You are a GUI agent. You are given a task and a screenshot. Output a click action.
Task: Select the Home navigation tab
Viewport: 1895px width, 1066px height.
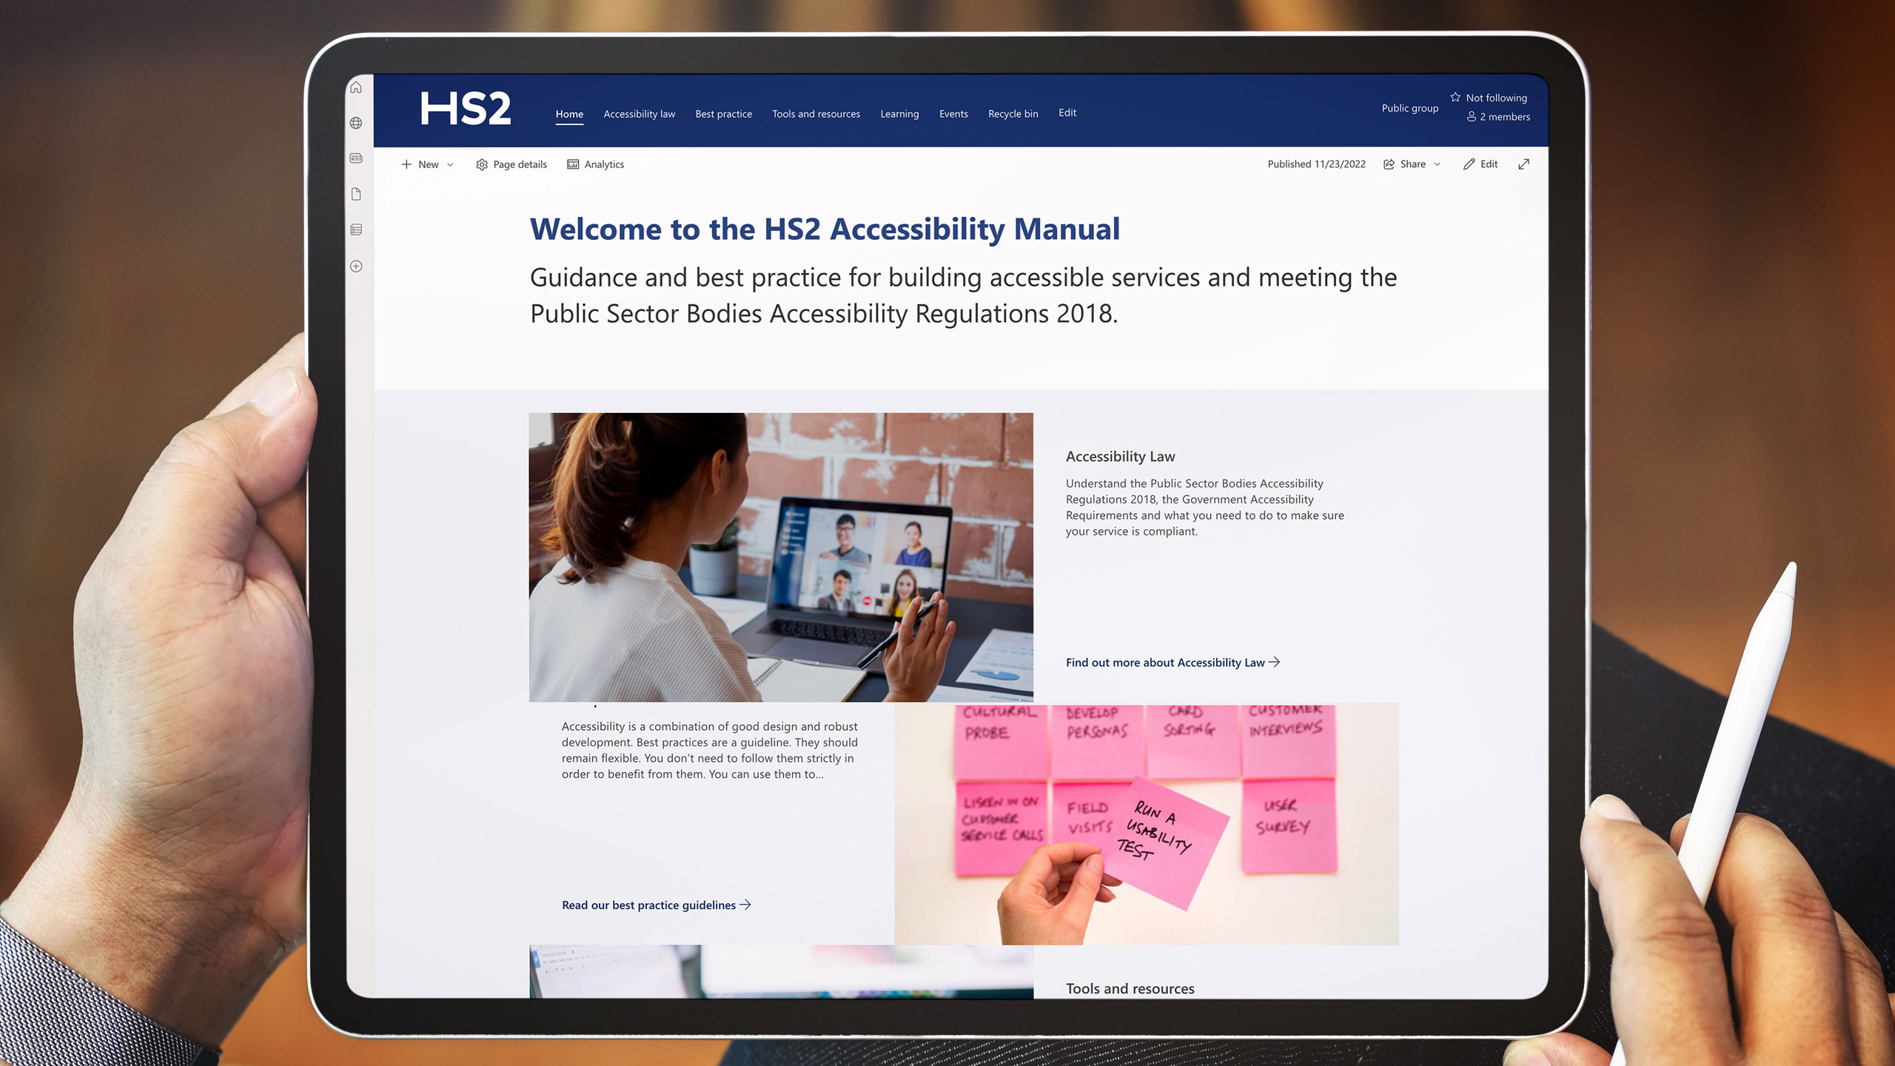point(569,114)
